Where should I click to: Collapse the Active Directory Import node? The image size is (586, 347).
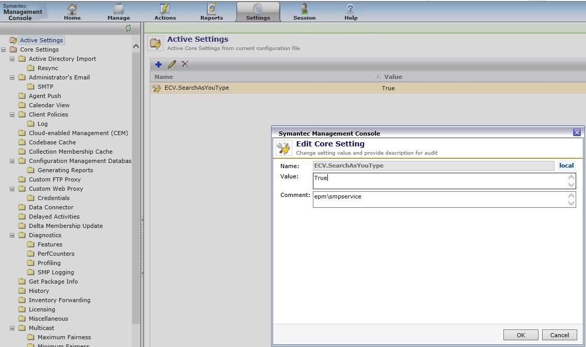(x=12, y=59)
